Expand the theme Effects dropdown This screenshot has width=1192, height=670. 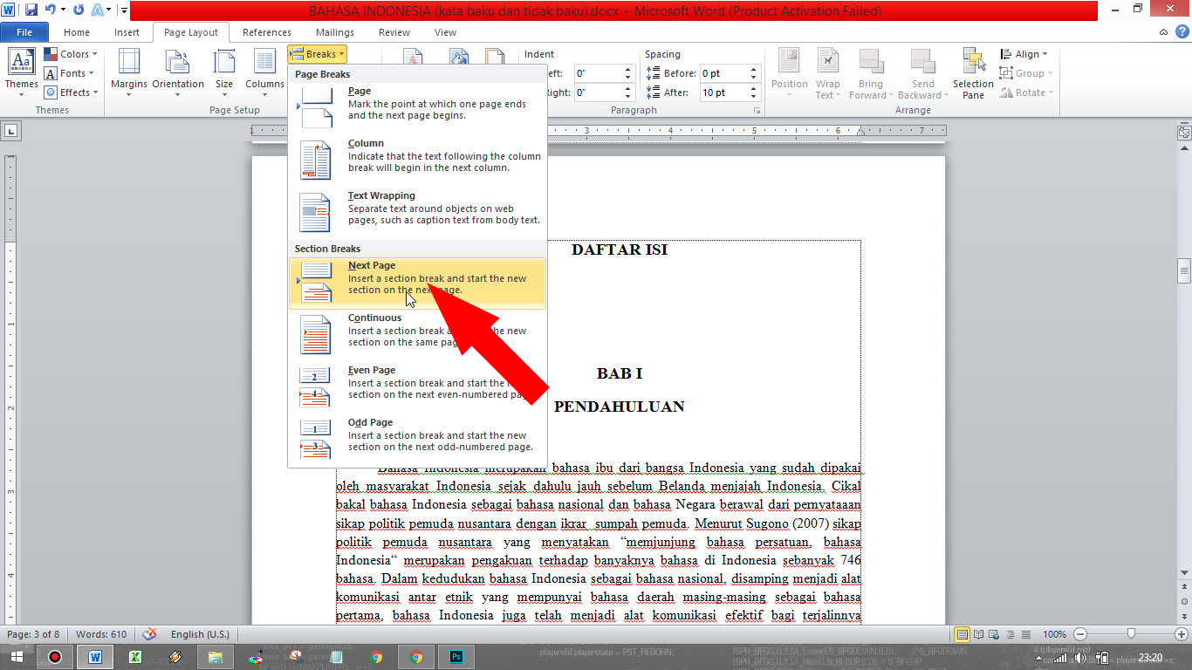(71, 92)
